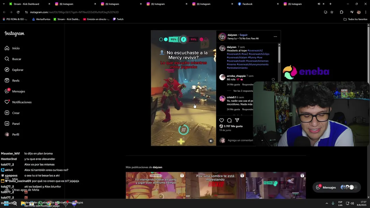This screenshot has height=208, width=370.
Task: Open AlertasPuntos bookmark
Action: 41,19
